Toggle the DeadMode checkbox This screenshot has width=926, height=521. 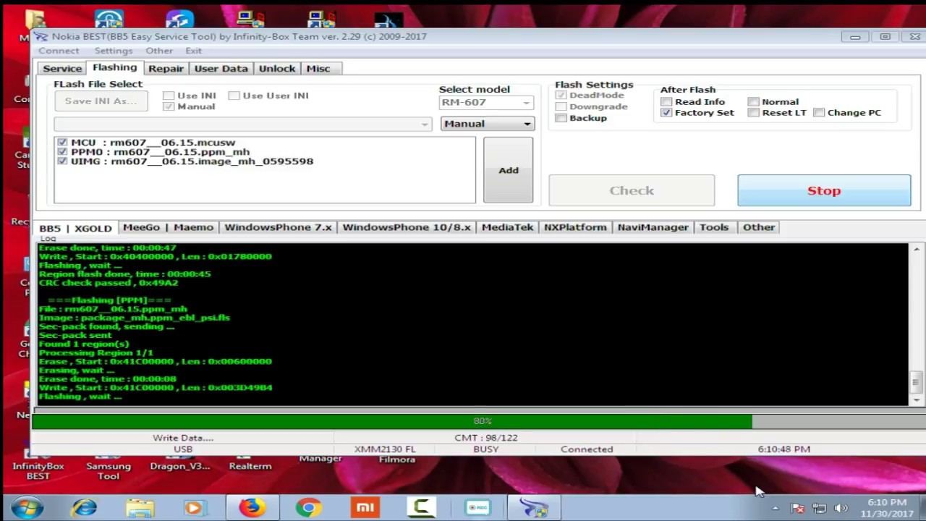561,96
